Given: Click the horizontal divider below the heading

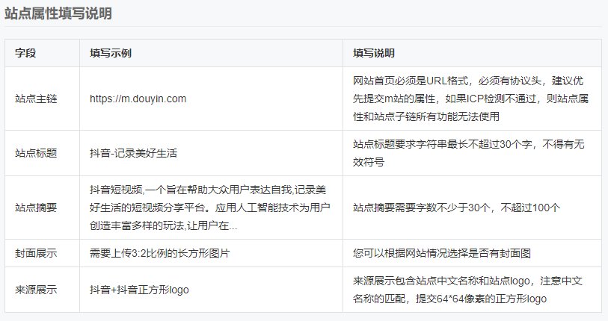Looking at the screenshot, I should [x=303, y=27].
